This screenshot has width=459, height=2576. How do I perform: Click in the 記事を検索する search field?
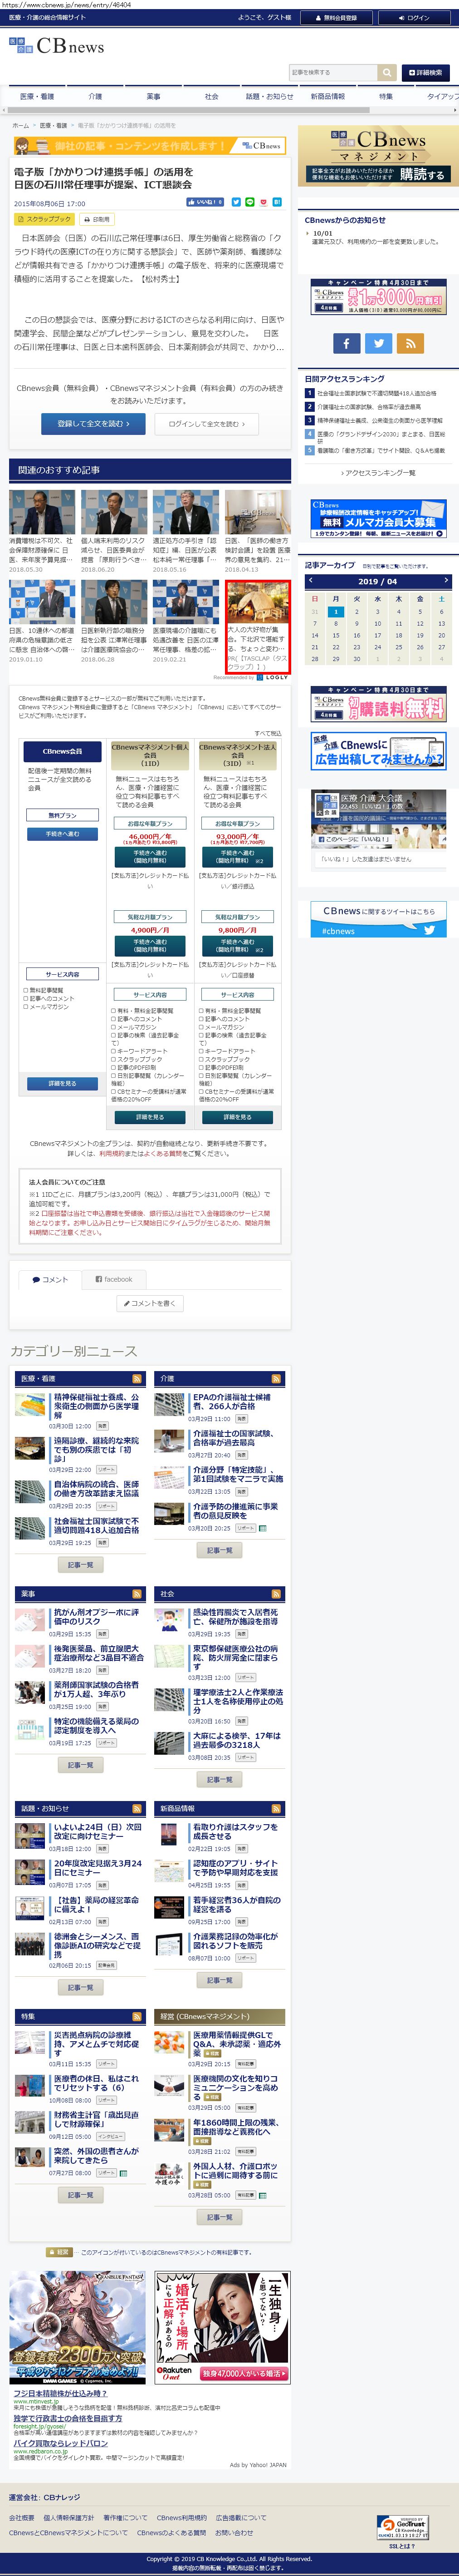point(331,73)
